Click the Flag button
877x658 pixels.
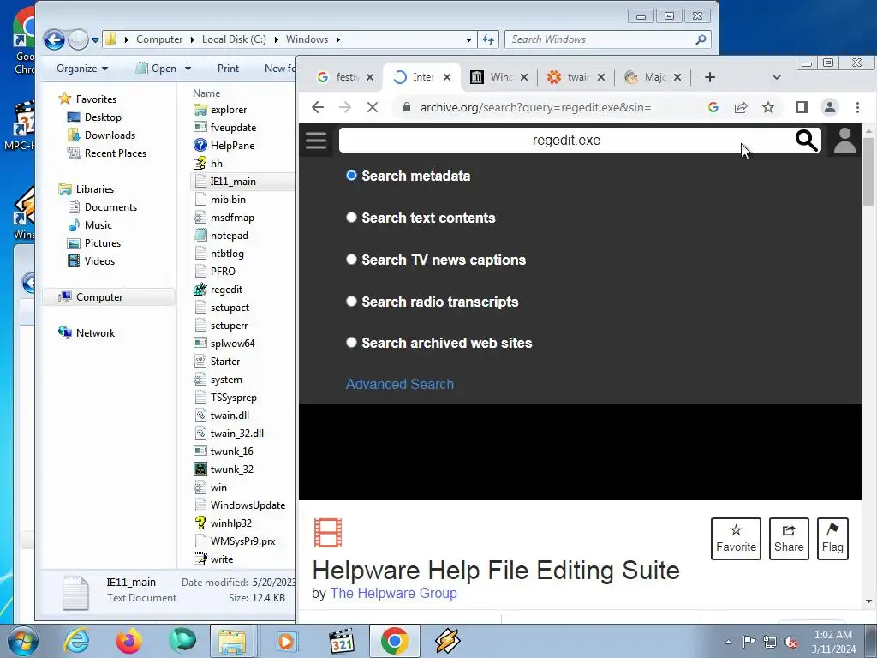pos(832,539)
